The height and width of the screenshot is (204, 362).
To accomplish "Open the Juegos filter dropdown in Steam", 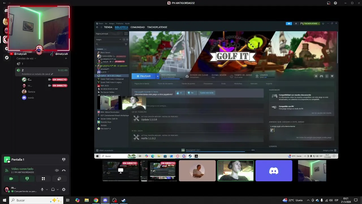I will [108, 39].
